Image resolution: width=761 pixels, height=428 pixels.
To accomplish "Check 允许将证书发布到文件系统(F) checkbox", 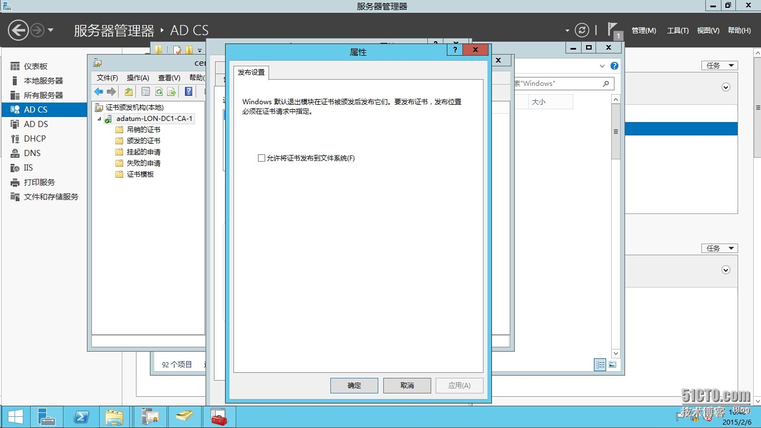I will click(261, 158).
